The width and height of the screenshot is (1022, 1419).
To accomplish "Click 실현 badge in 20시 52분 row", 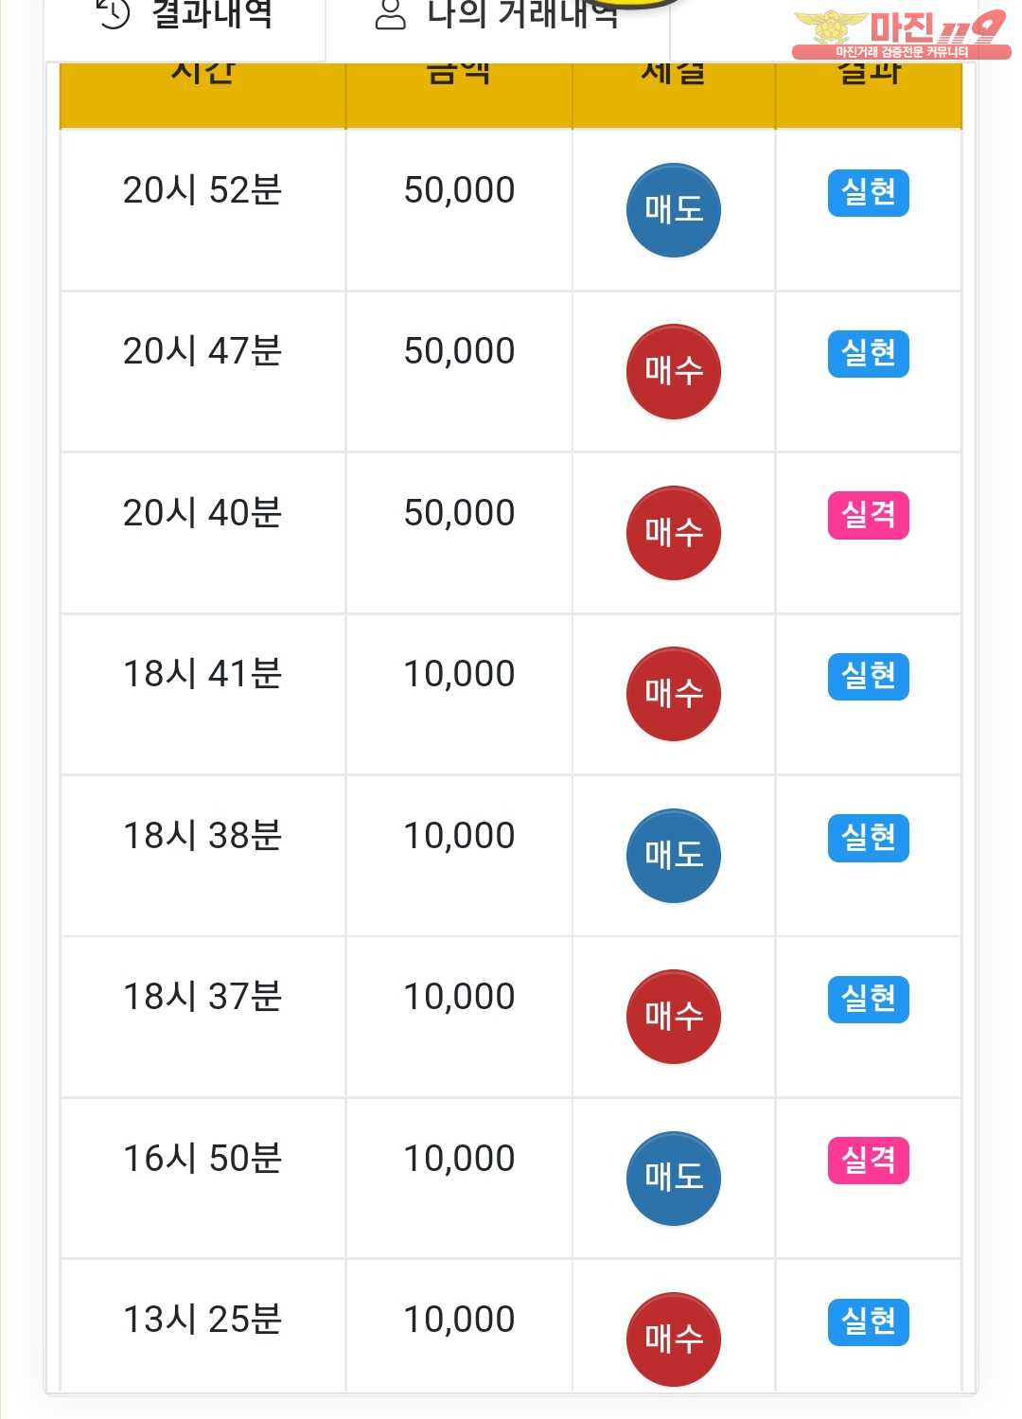I will coord(868,193).
